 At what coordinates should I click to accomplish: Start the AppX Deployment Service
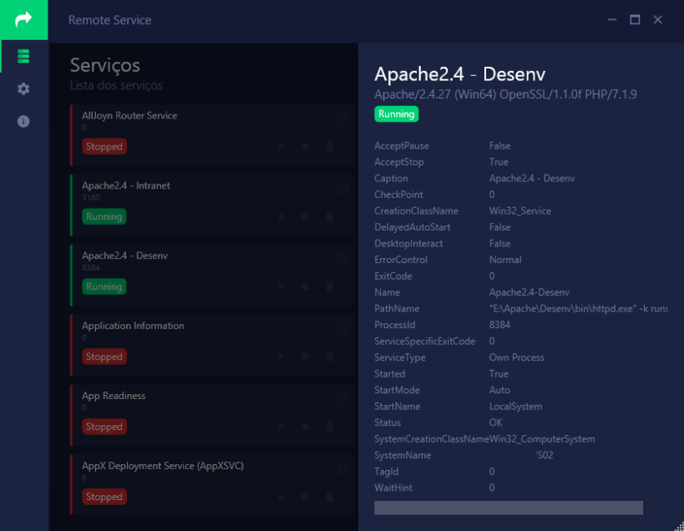coord(281,497)
